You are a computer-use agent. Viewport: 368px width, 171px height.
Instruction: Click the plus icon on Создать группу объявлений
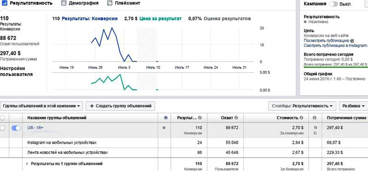[x=92, y=106]
